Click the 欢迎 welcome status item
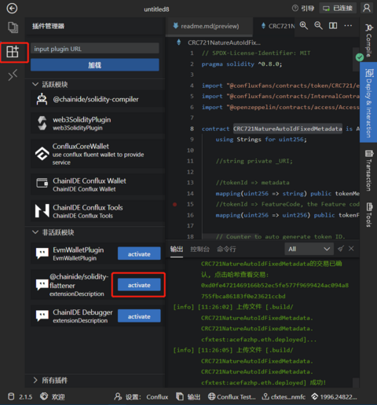377x405 pixels. pos(53,397)
